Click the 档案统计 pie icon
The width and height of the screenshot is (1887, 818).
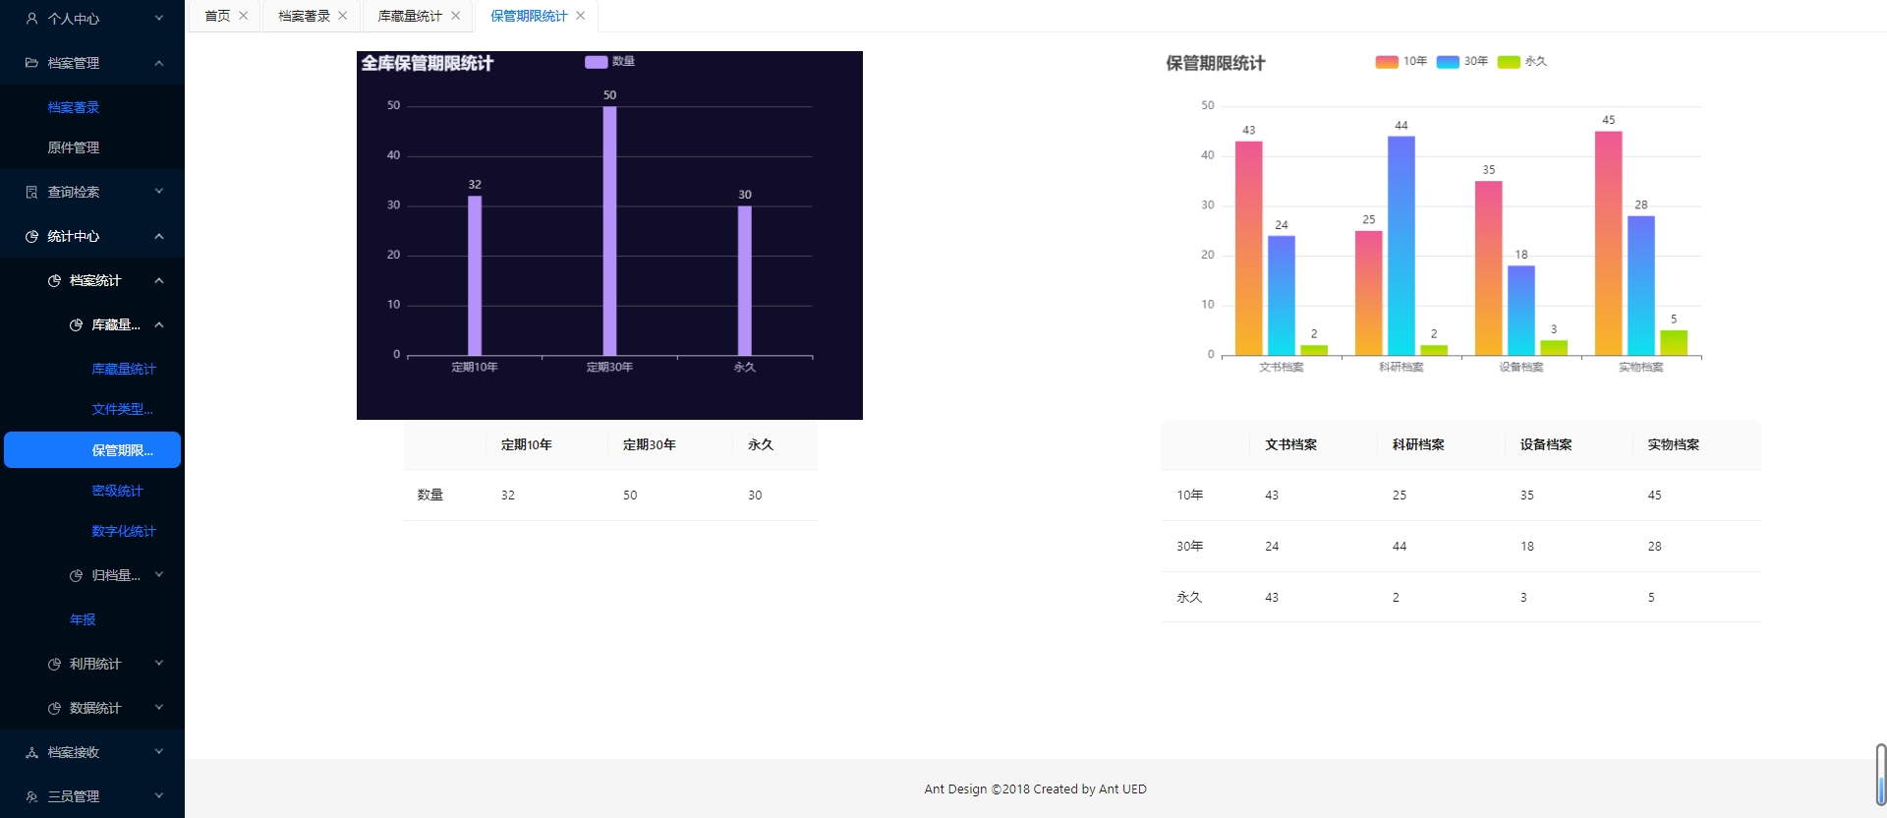point(54,280)
